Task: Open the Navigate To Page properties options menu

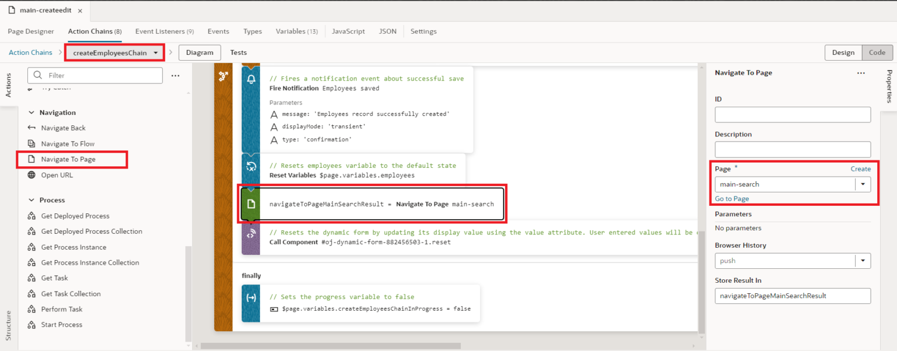Action: 860,73
